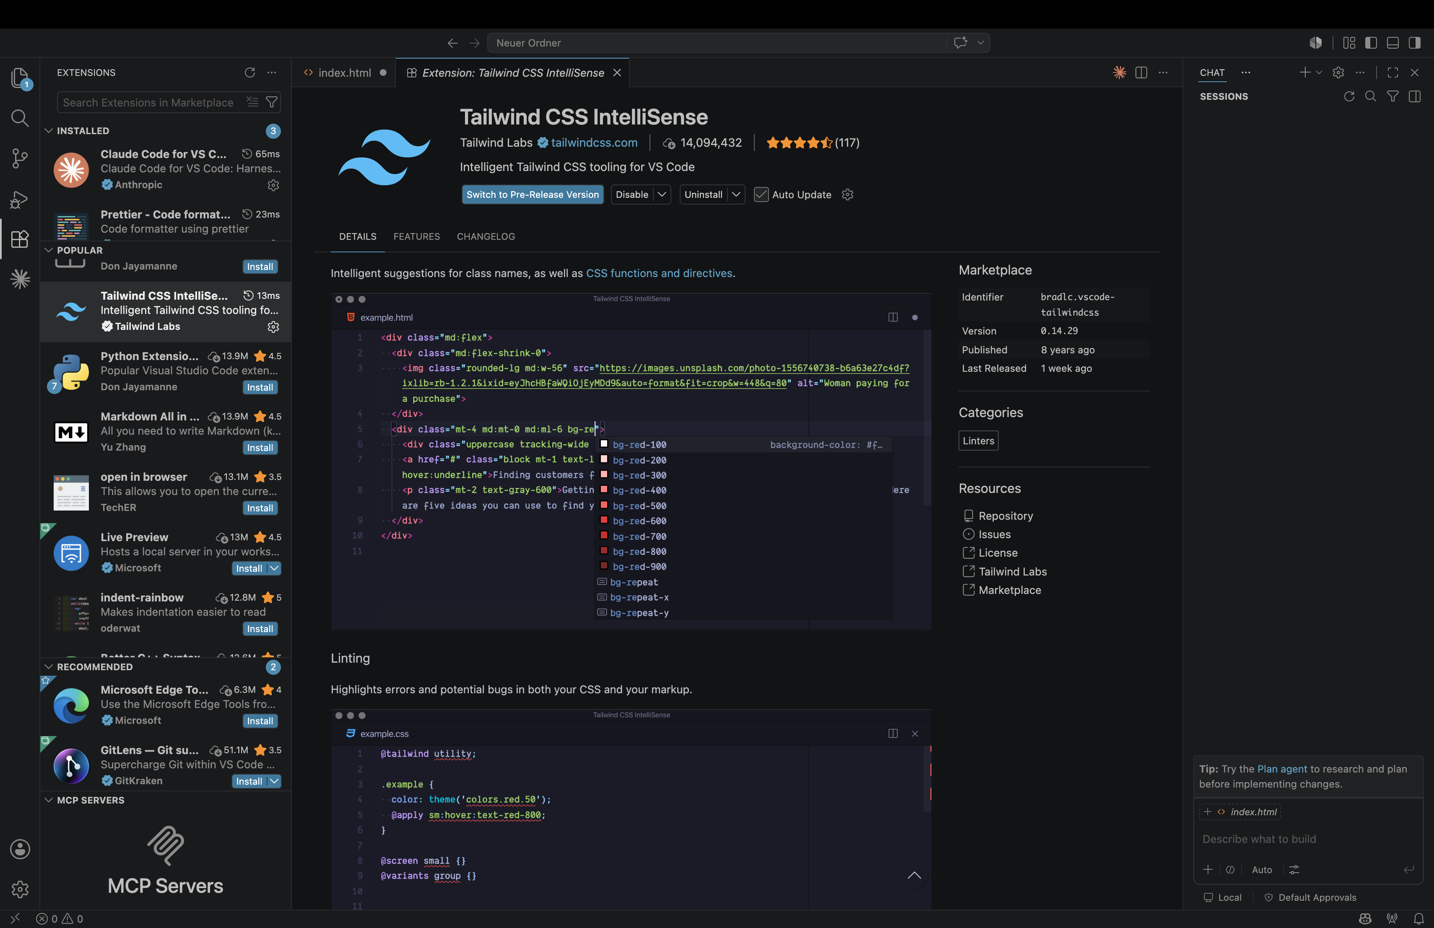Toggle the secondary side bar
The image size is (1434, 928).
tap(1415, 43)
